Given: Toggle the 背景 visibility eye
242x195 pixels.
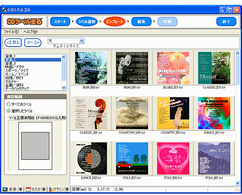Looking at the screenshot, I should click(x=20, y=189).
